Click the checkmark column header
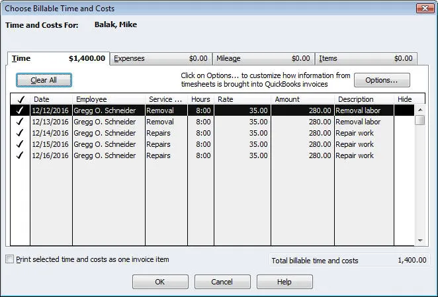The height and width of the screenshot is (297, 438). [20, 99]
